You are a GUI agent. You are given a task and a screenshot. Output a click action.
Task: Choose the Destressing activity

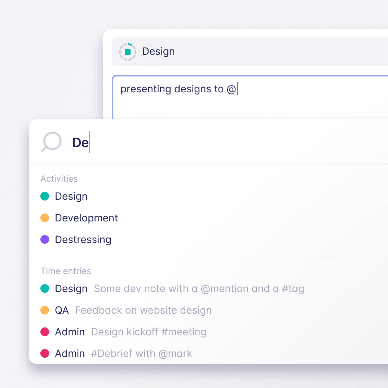(83, 240)
